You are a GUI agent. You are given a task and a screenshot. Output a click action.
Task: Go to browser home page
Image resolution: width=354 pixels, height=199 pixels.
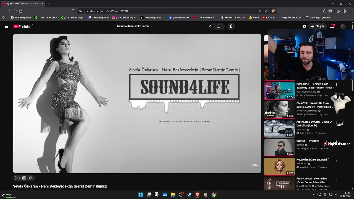tap(20, 11)
